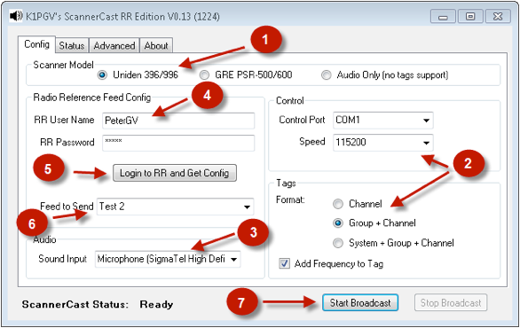Viewport: 520px width, 328px height.
Task: Switch to the Status tab
Action: coord(72,46)
